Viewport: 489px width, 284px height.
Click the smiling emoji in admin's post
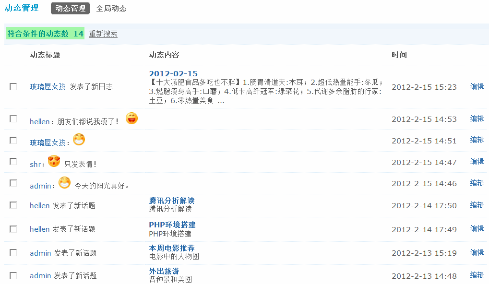tap(65, 183)
